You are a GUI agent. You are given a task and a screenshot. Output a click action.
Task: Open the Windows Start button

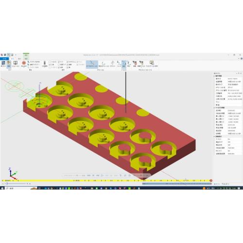point(2,188)
